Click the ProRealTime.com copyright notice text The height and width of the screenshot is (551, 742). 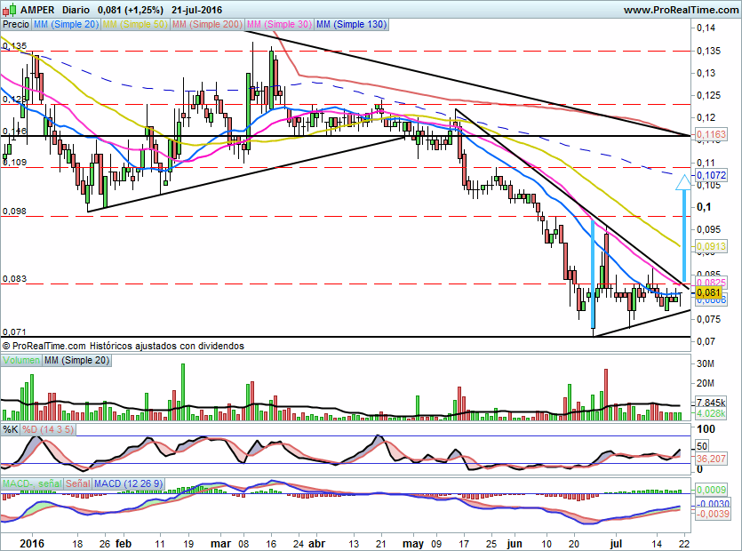123,346
